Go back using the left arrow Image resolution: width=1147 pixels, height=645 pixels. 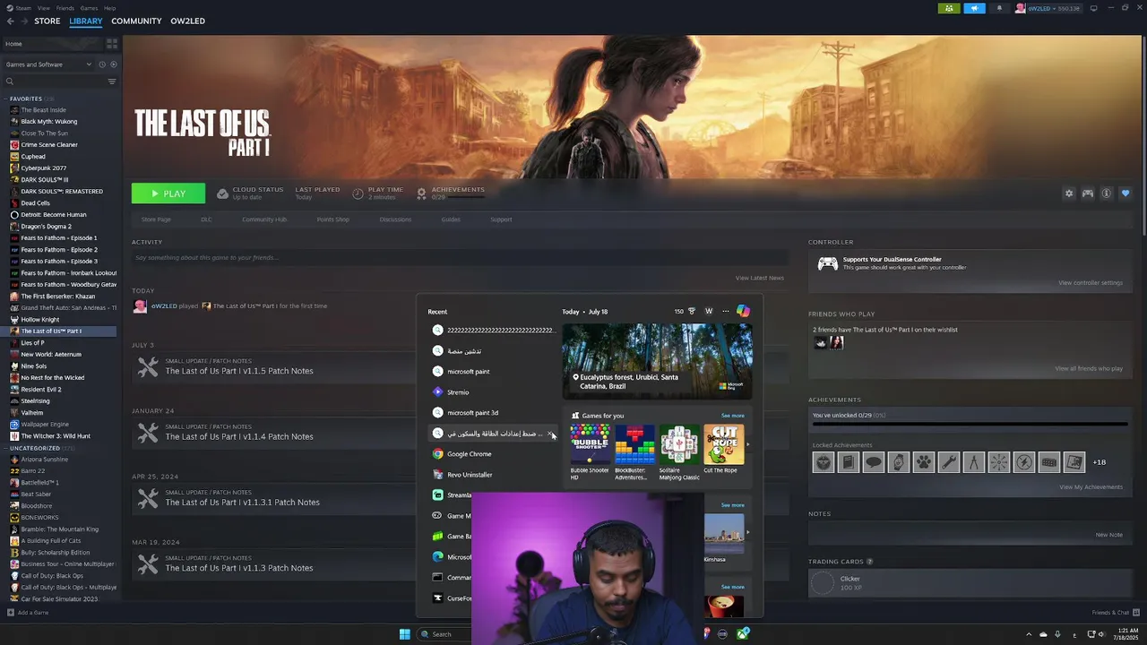[11, 21]
